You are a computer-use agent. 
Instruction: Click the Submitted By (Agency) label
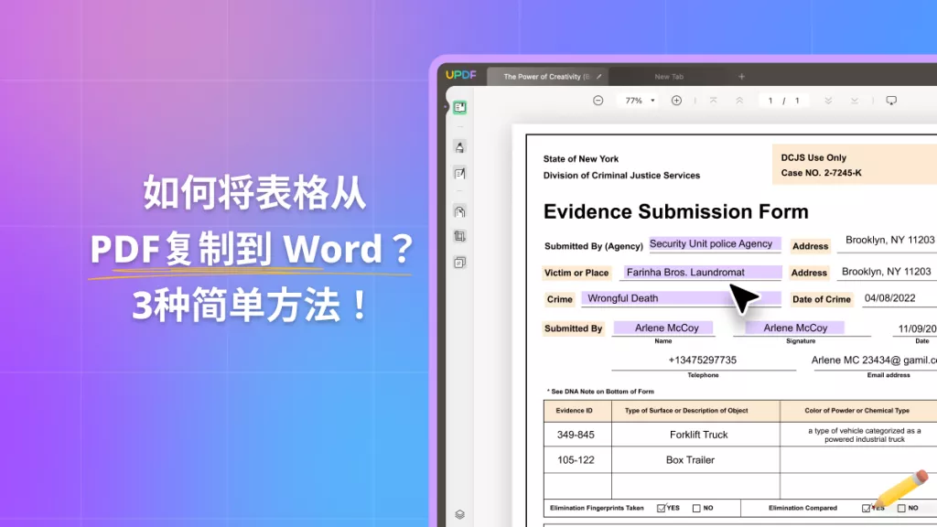(593, 246)
